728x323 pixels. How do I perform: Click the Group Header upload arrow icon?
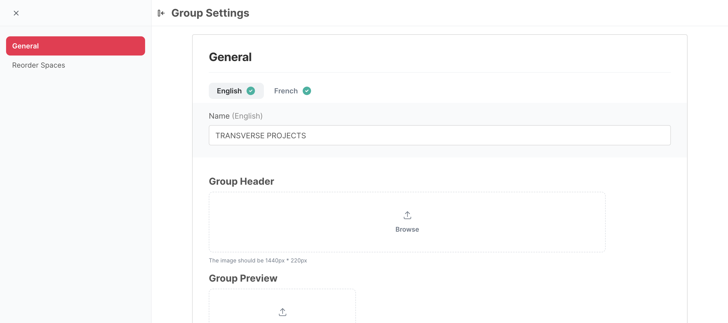pyautogui.click(x=407, y=215)
